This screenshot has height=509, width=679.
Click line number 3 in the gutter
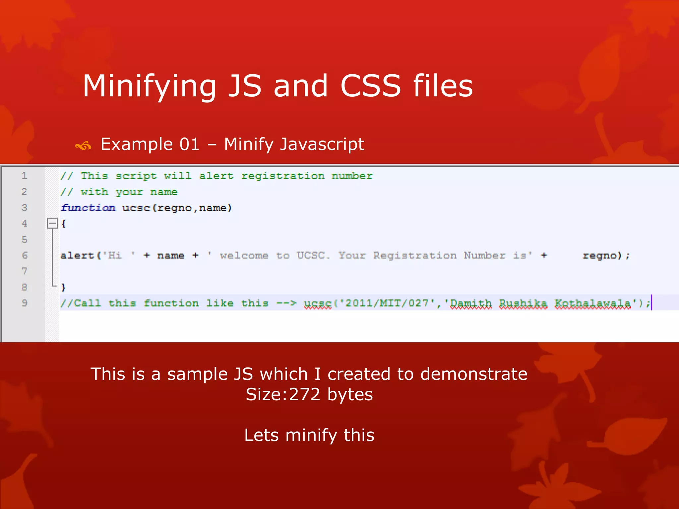click(24, 207)
